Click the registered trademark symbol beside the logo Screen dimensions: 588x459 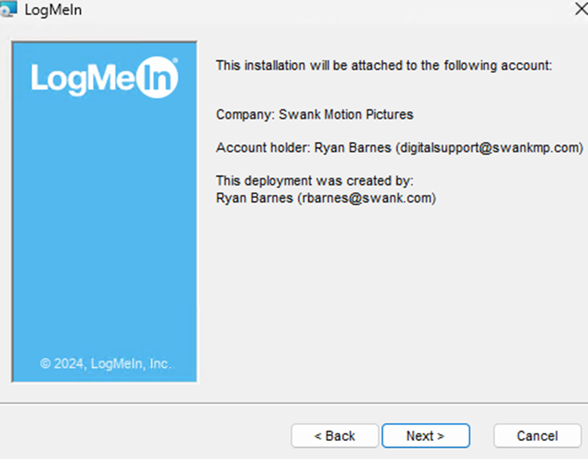click(x=175, y=61)
